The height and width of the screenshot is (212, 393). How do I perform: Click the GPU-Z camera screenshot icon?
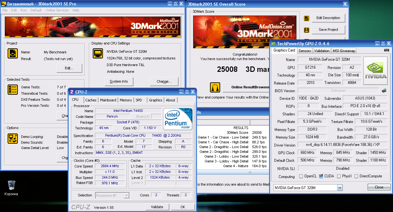(x=386, y=50)
